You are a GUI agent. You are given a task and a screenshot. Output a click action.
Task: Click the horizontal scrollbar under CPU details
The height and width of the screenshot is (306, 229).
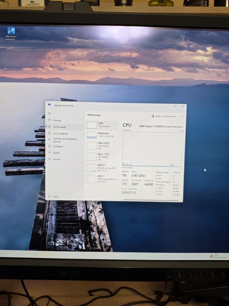(151, 200)
